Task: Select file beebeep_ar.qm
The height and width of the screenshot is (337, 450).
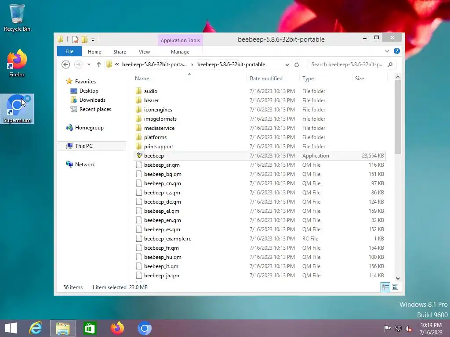Action: (162, 165)
